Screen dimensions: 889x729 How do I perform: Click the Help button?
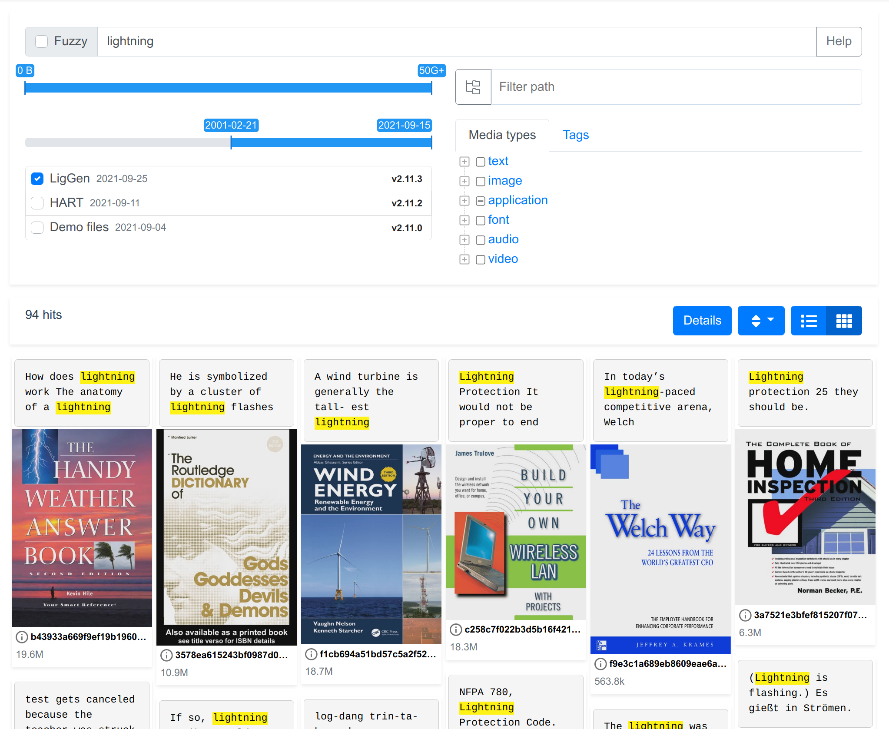pyautogui.click(x=838, y=41)
